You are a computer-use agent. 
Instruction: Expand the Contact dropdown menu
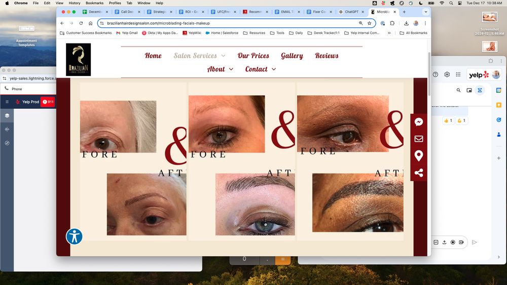[x=261, y=69]
